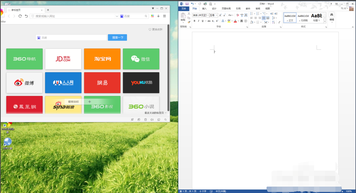Open the 淘宝网 shortcut tile
356x193 pixels.
click(x=102, y=59)
